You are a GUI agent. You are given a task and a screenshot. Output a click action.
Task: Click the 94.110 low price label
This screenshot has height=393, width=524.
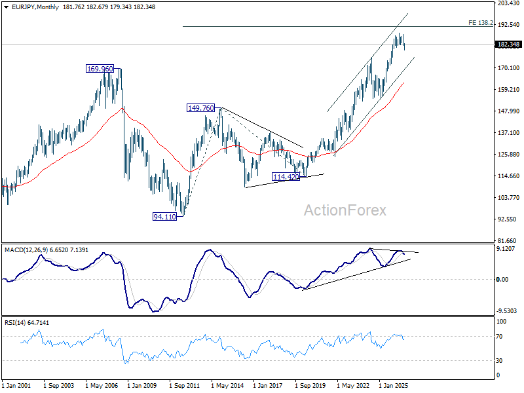tap(164, 217)
